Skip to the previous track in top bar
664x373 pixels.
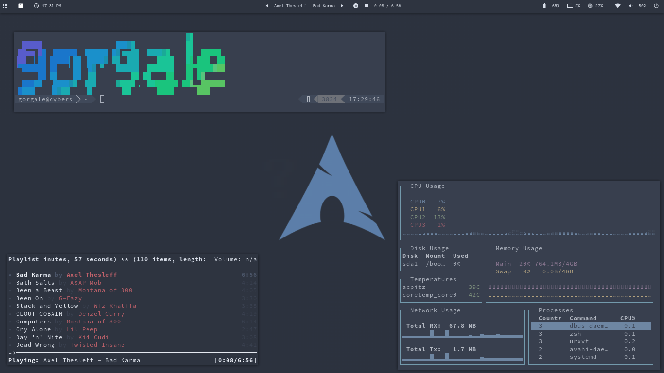click(266, 6)
